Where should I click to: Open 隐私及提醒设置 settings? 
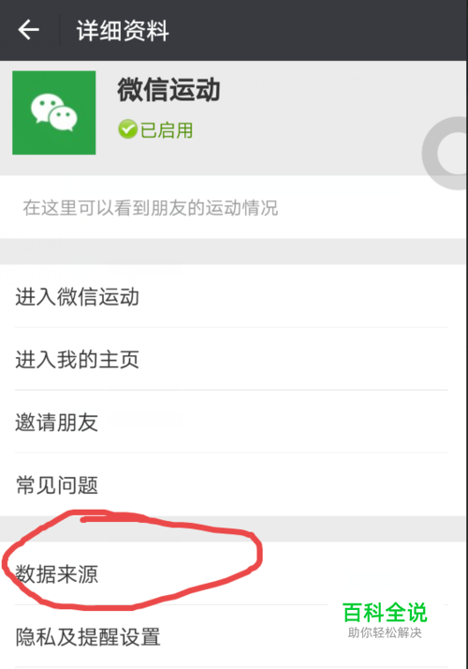click(233, 636)
